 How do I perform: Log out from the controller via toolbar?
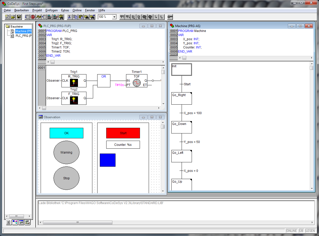click(x=55, y=17)
